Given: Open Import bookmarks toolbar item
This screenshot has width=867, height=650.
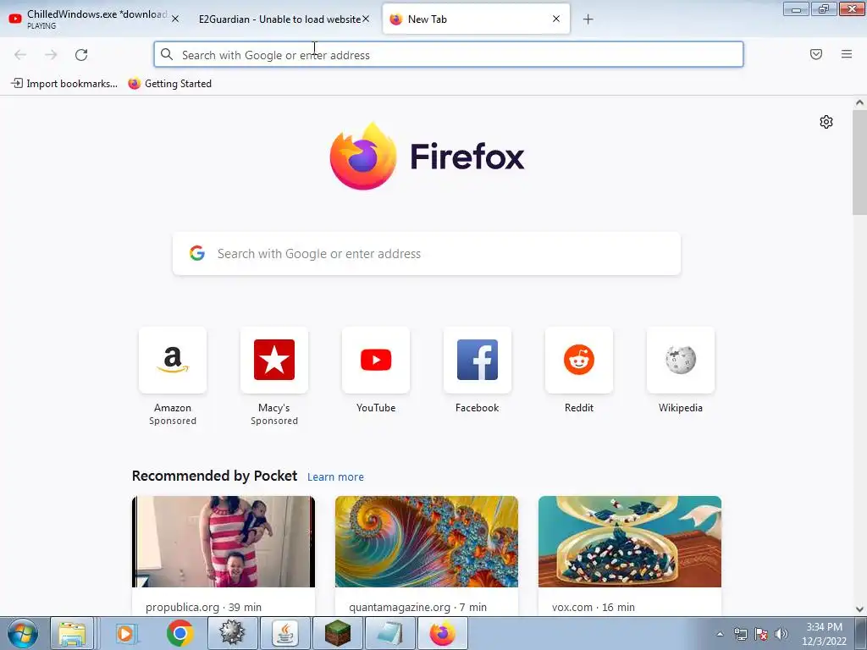Looking at the screenshot, I should 64,84.
